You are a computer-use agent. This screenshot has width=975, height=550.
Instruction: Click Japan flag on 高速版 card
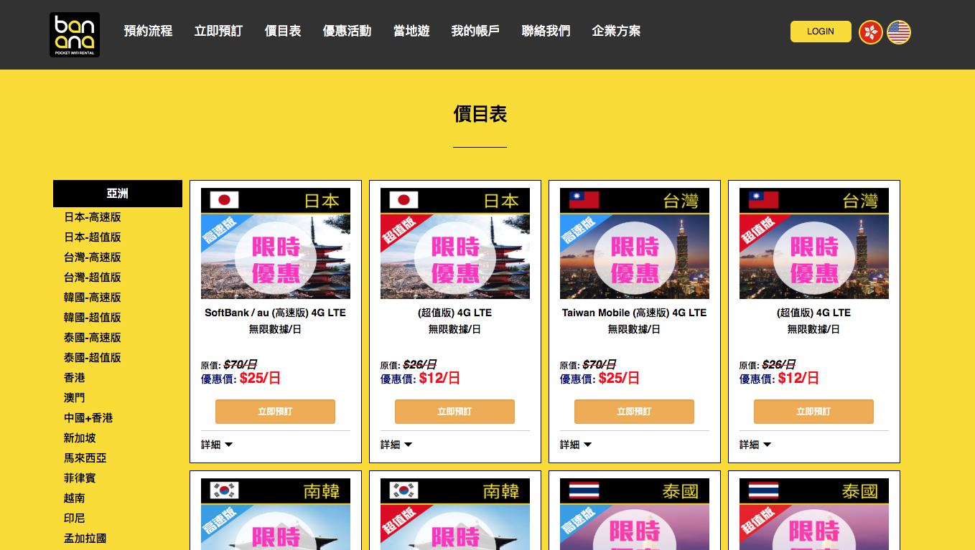[x=225, y=200]
